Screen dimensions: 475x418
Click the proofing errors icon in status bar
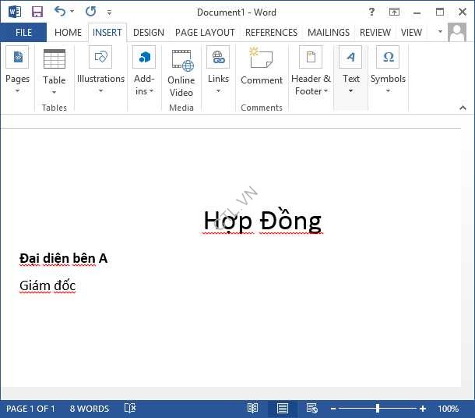130,409
